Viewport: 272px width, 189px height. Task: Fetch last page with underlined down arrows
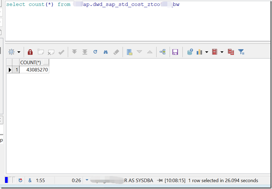click(x=85, y=52)
